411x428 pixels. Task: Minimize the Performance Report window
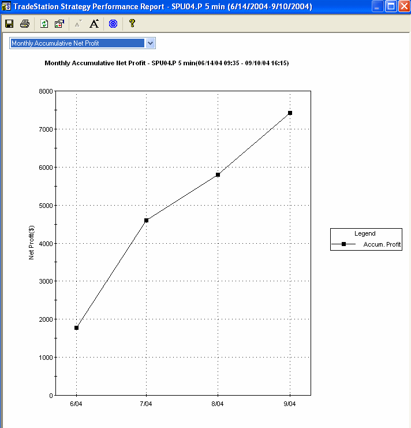pos(377,6)
